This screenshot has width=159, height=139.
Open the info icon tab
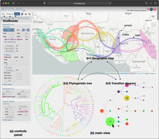point(29,14)
